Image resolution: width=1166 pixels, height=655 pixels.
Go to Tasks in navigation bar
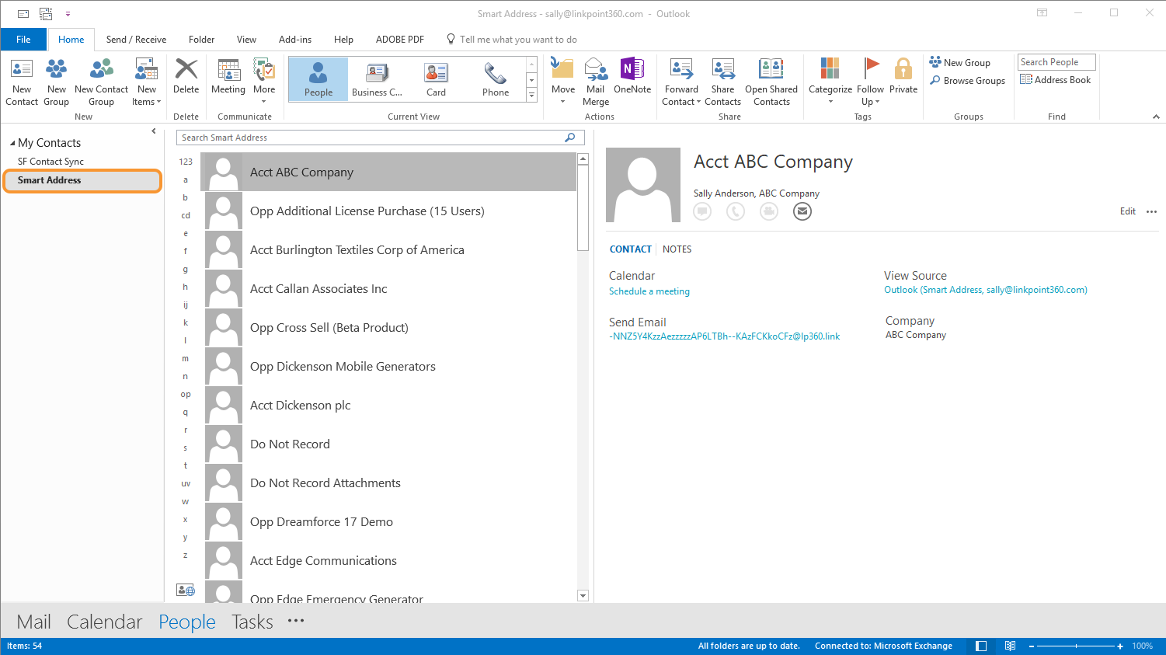coord(252,622)
